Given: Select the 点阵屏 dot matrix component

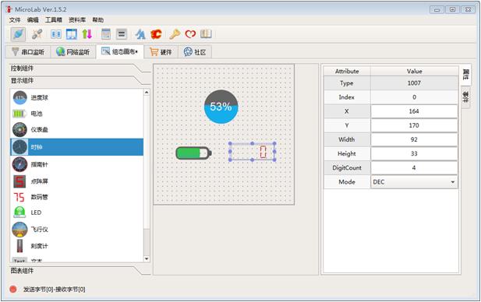Looking at the screenshot, I should coord(76,181).
